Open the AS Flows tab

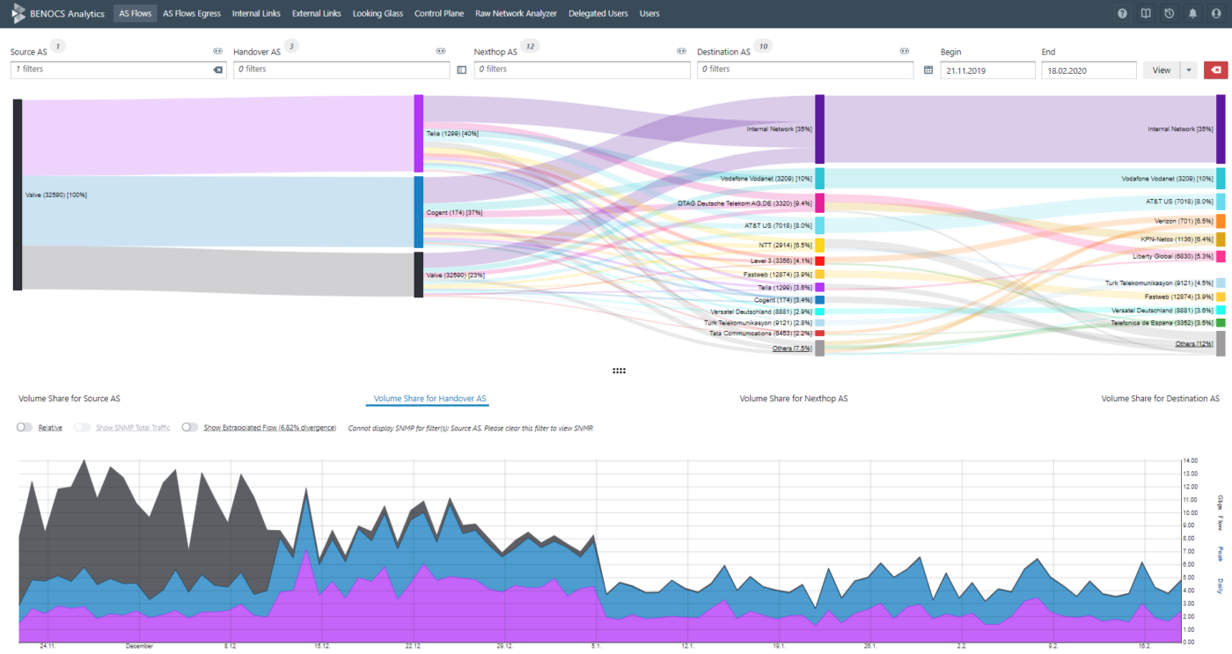pyautogui.click(x=135, y=13)
